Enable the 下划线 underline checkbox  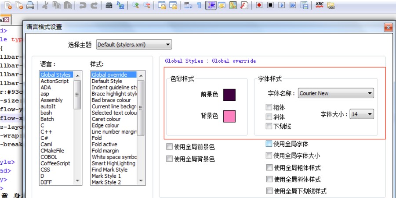pos(269,126)
